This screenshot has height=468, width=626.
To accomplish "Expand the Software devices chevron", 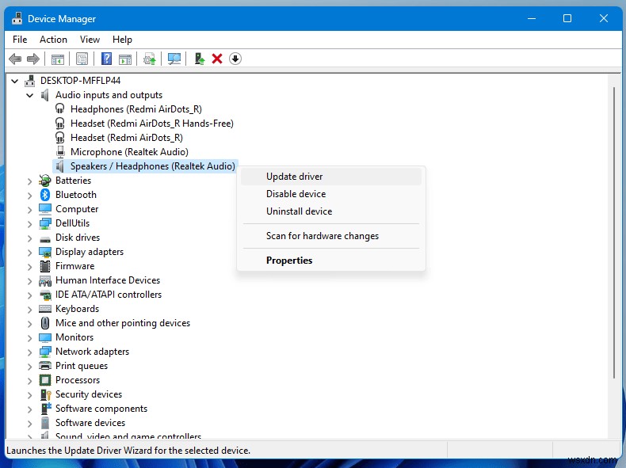I will click(x=29, y=424).
